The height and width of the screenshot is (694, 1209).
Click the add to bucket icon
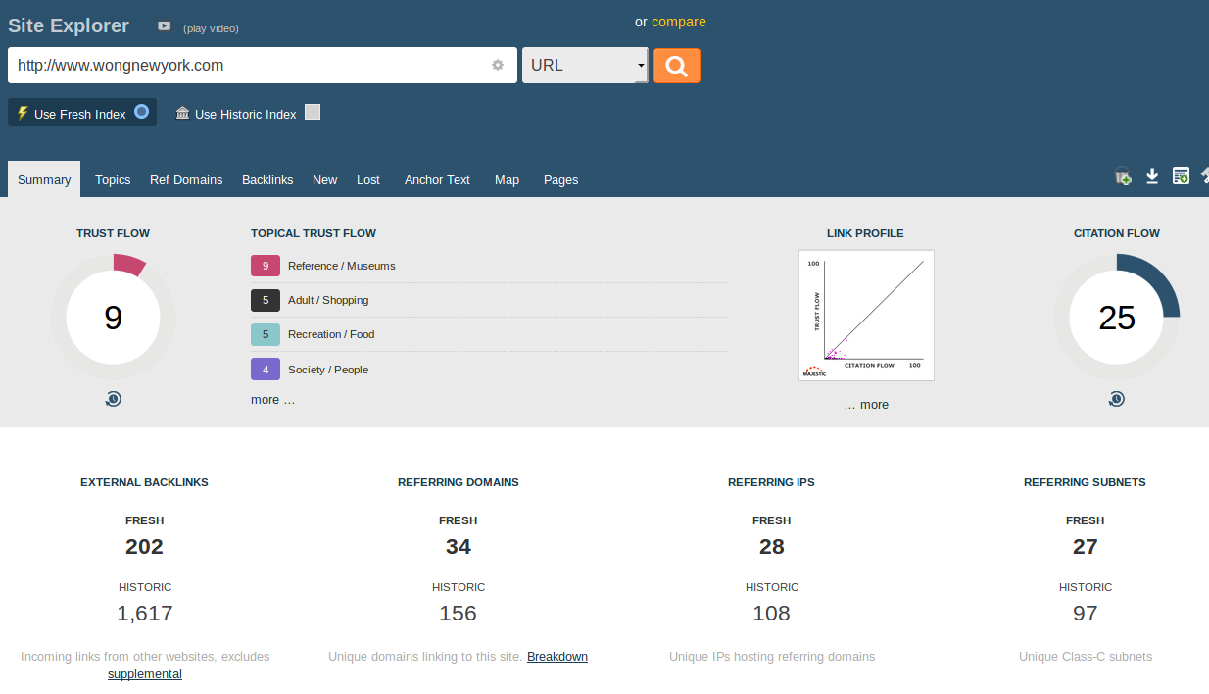point(1123,176)
